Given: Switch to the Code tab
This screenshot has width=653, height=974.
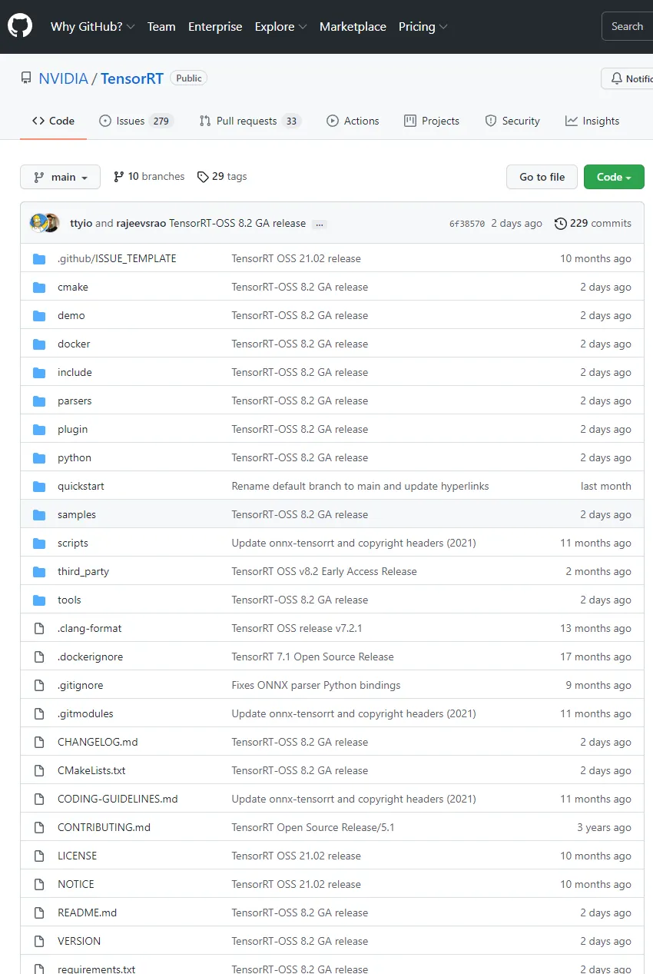Looking at the screenshot, I should [53, 121].
